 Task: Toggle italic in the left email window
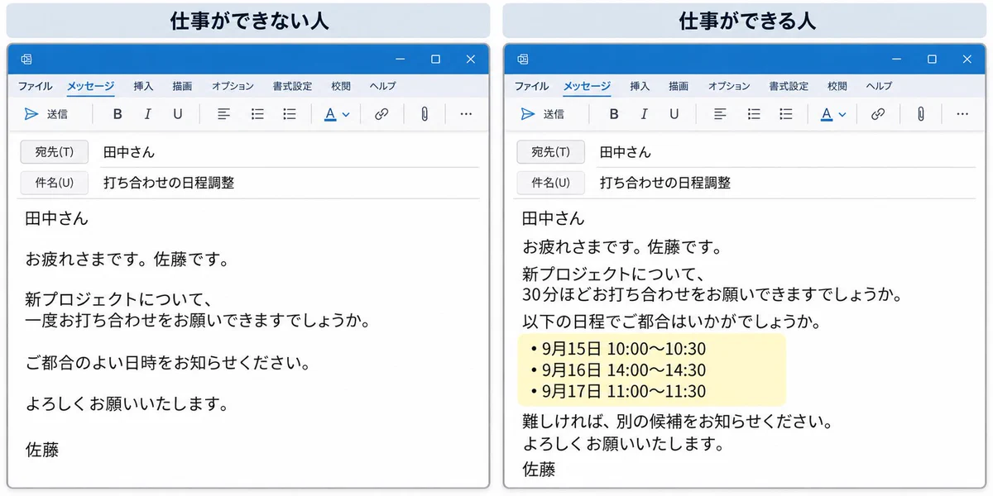click(x=147, y=114)
